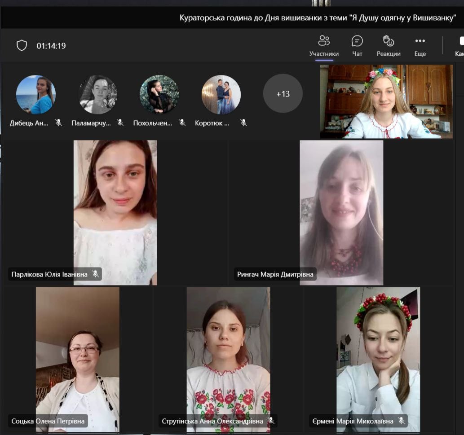Click the muted mic icon beside Похольчен...
Screen dimensions: 464x435
coord(182,123)
